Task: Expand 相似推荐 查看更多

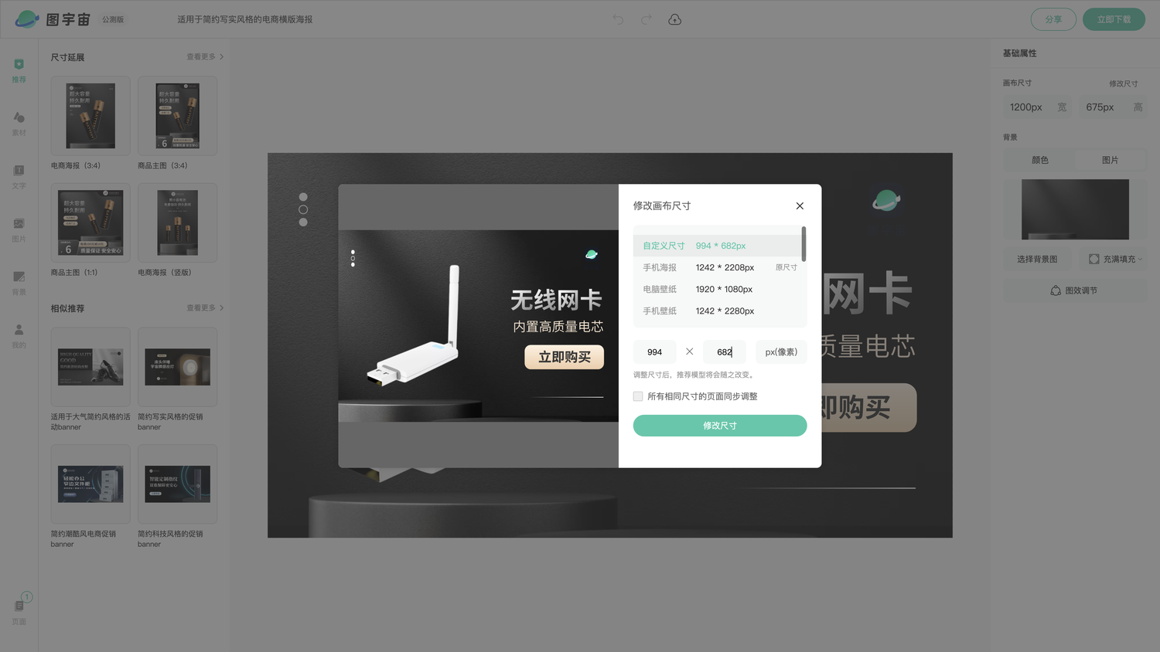Action: (x=205, y=308)
